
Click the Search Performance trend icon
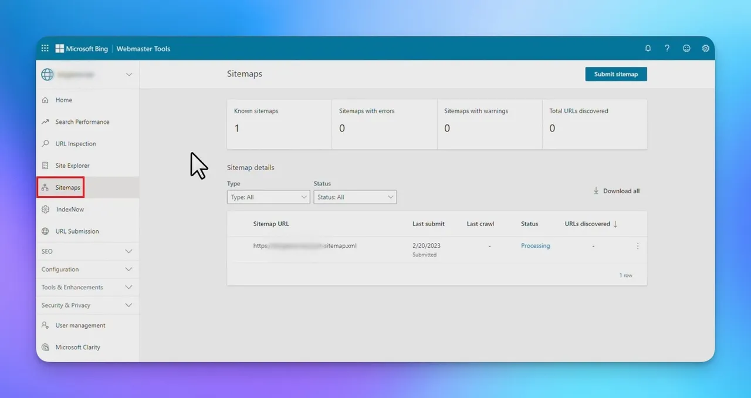click(x=45, y=122)
